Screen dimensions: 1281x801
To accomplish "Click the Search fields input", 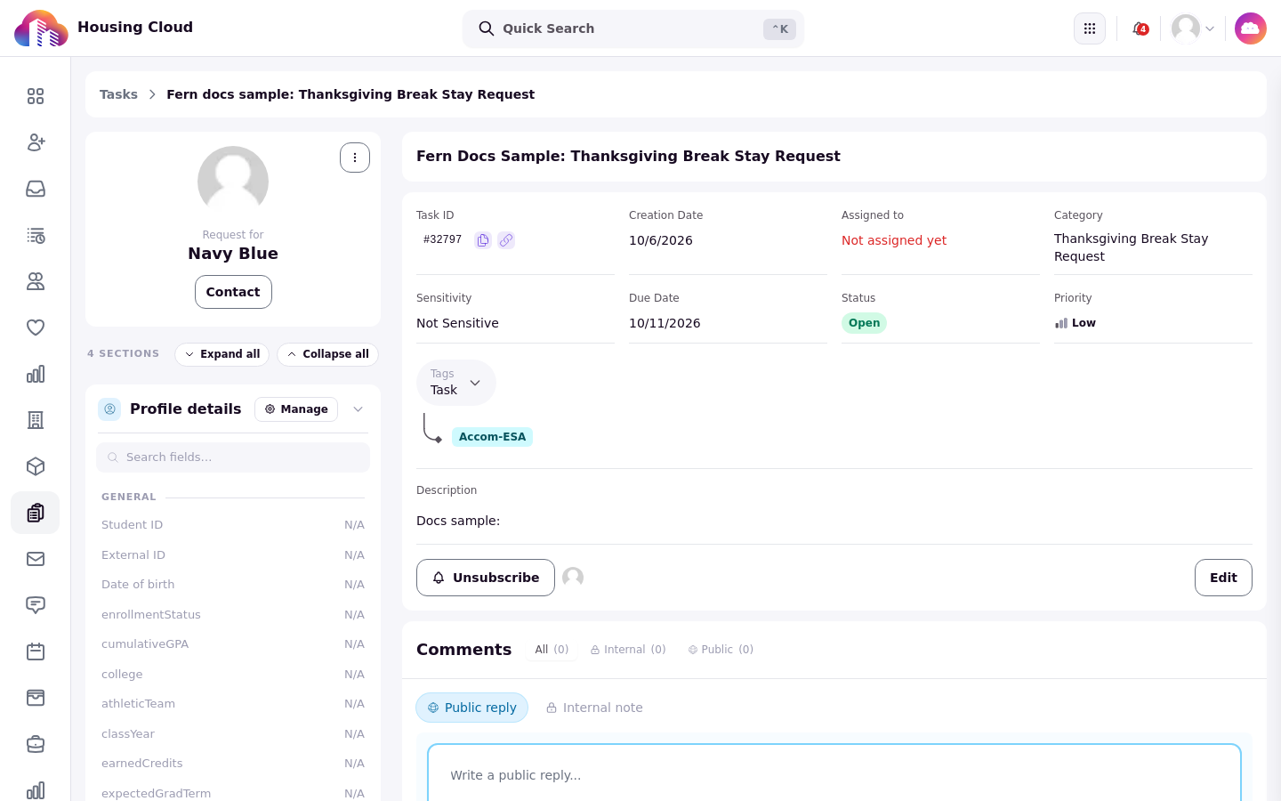I will [x=233, y=457].
